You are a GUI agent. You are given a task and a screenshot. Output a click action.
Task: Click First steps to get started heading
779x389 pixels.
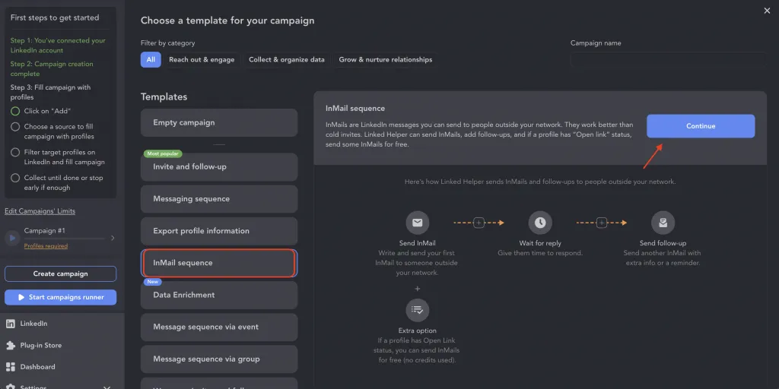55,18
